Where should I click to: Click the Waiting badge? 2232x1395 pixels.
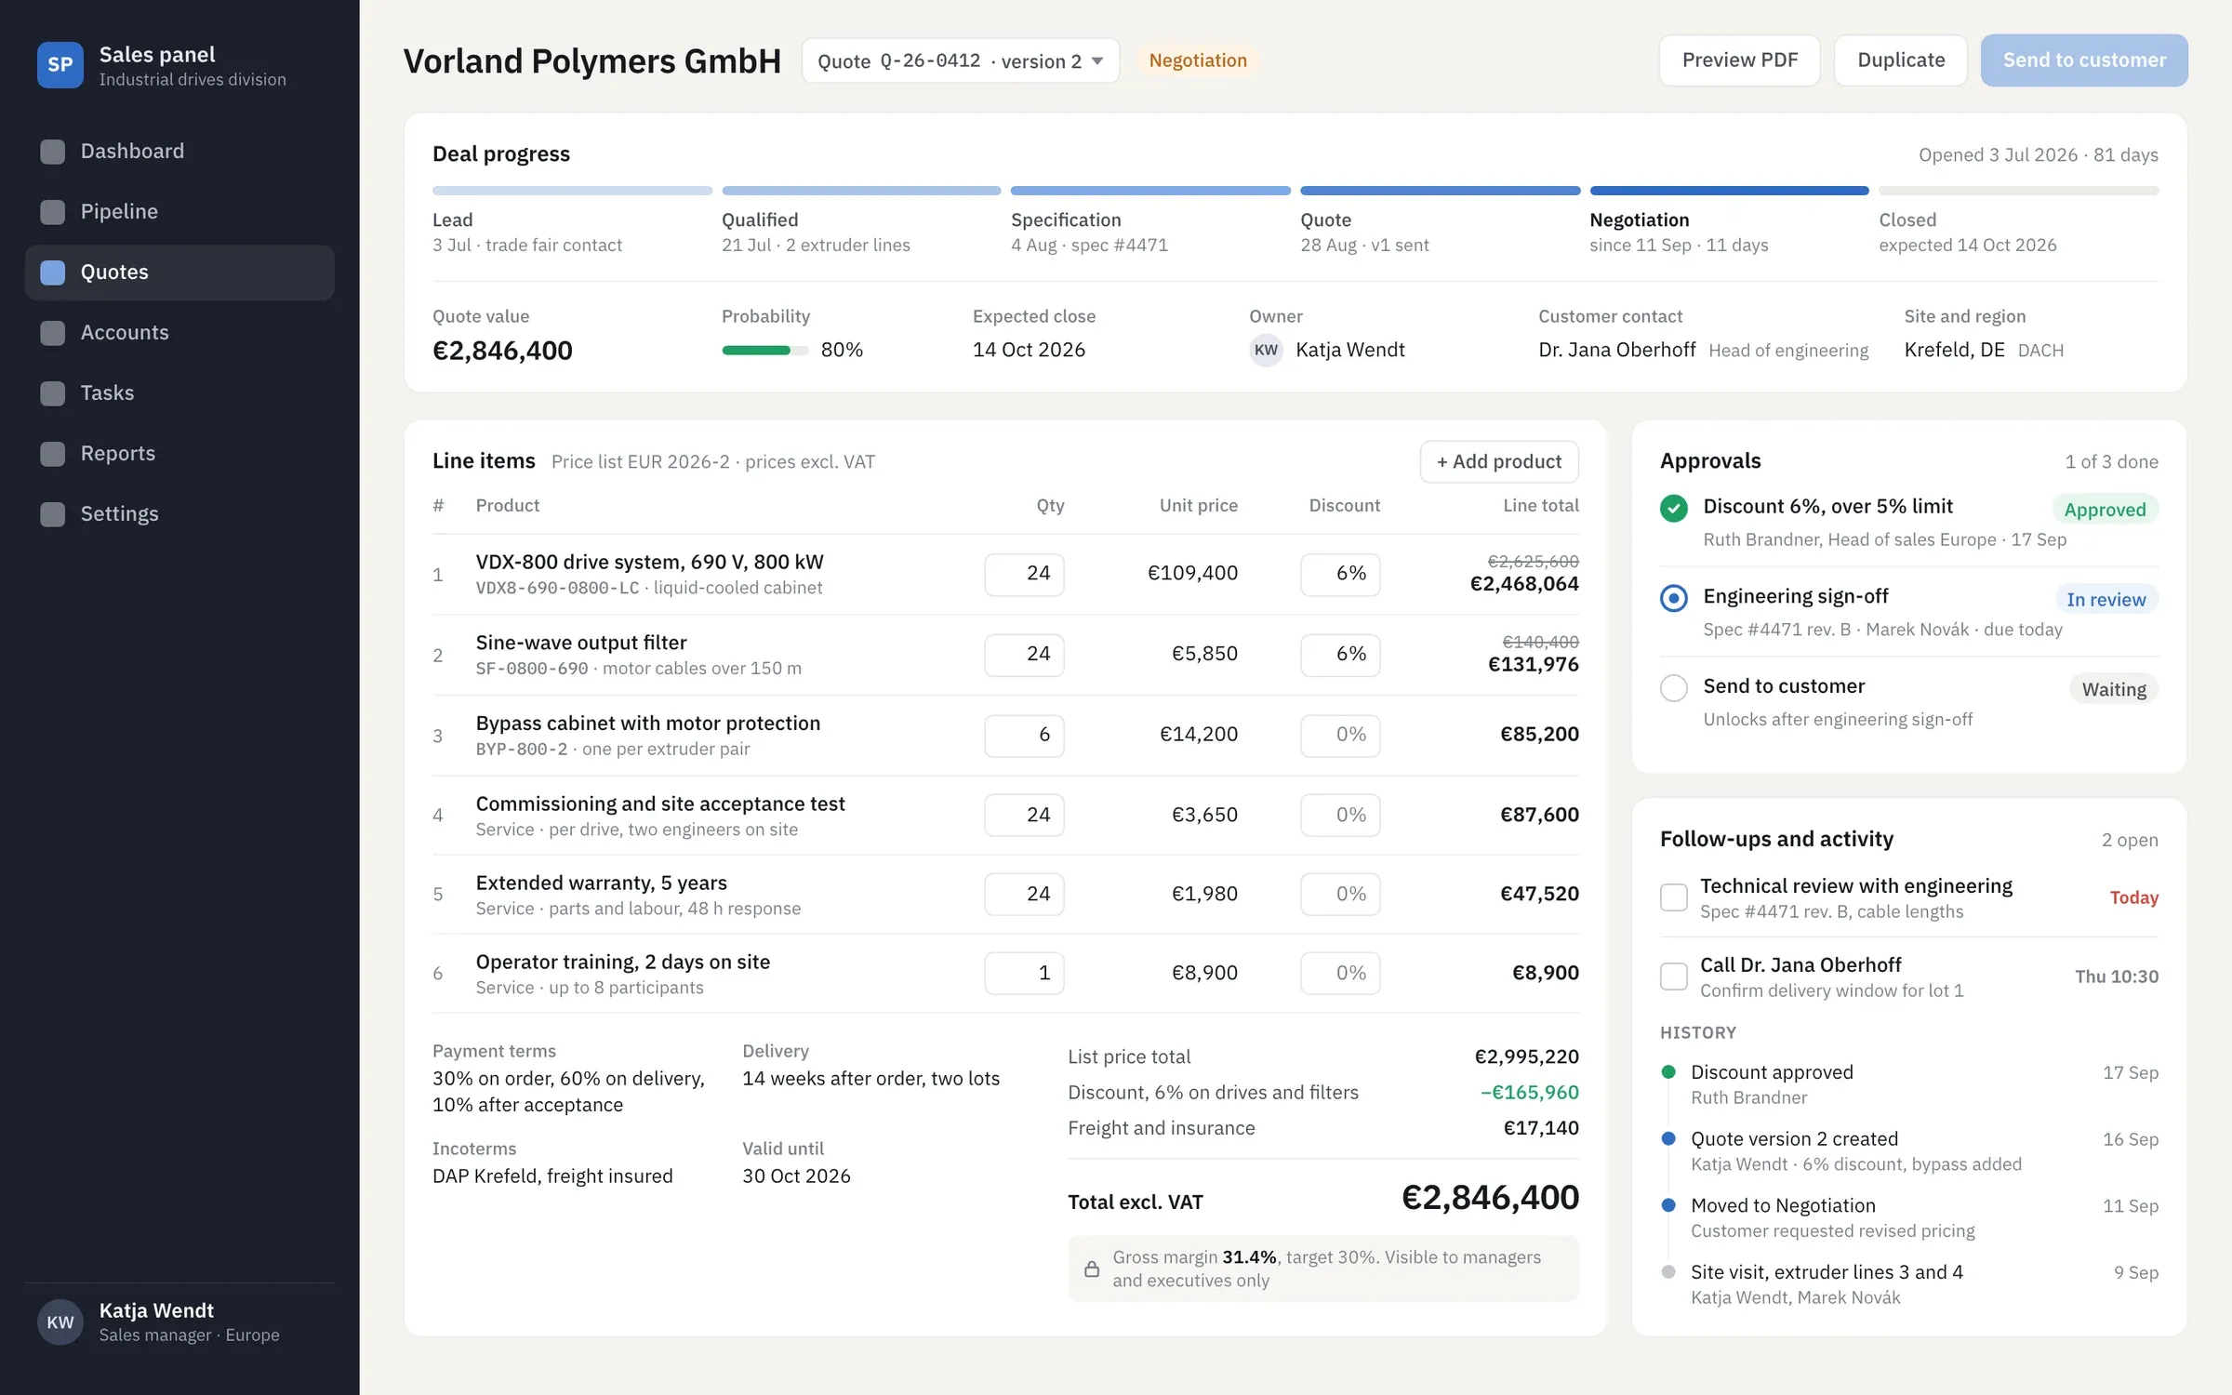pyautogui.click(x=2114, y=689)
